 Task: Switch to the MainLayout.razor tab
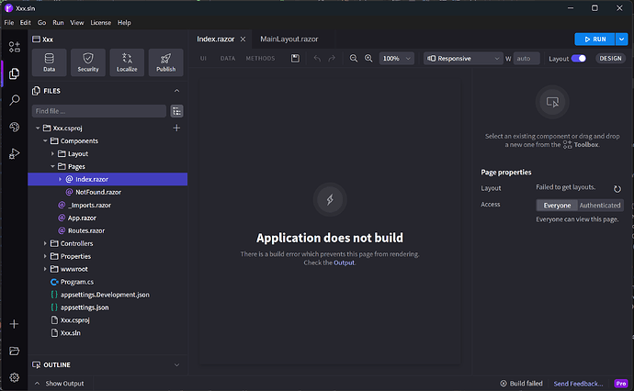pos(289,39)
